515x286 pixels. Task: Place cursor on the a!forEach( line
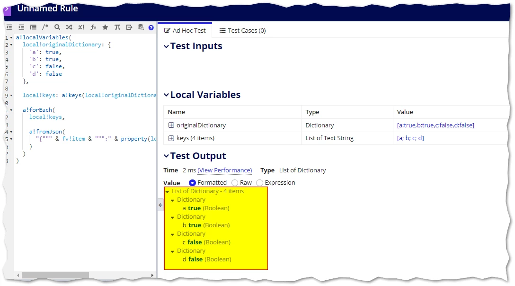pos(39,110)
